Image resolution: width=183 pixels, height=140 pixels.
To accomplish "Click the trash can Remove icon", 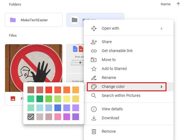I will point(94,131).
